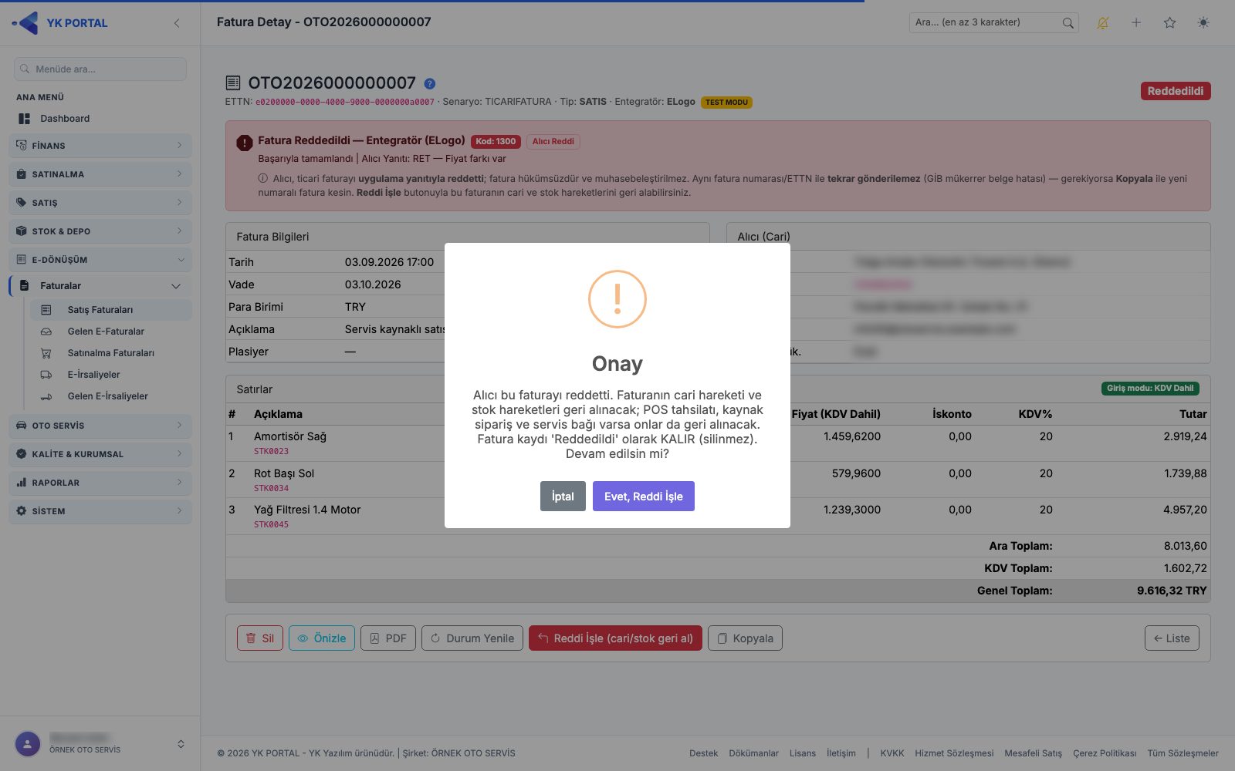Click the YK Portal logo
Screen dimensions: 1235x771
[60, 23]
